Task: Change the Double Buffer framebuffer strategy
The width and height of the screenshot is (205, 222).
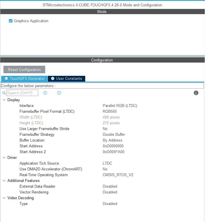Action: [114, 134]
